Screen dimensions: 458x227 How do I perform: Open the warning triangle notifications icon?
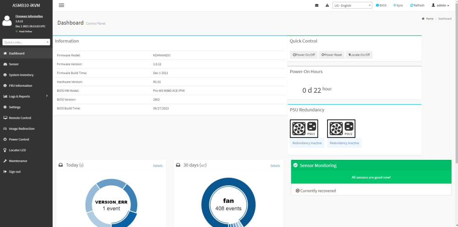[327, 5]
